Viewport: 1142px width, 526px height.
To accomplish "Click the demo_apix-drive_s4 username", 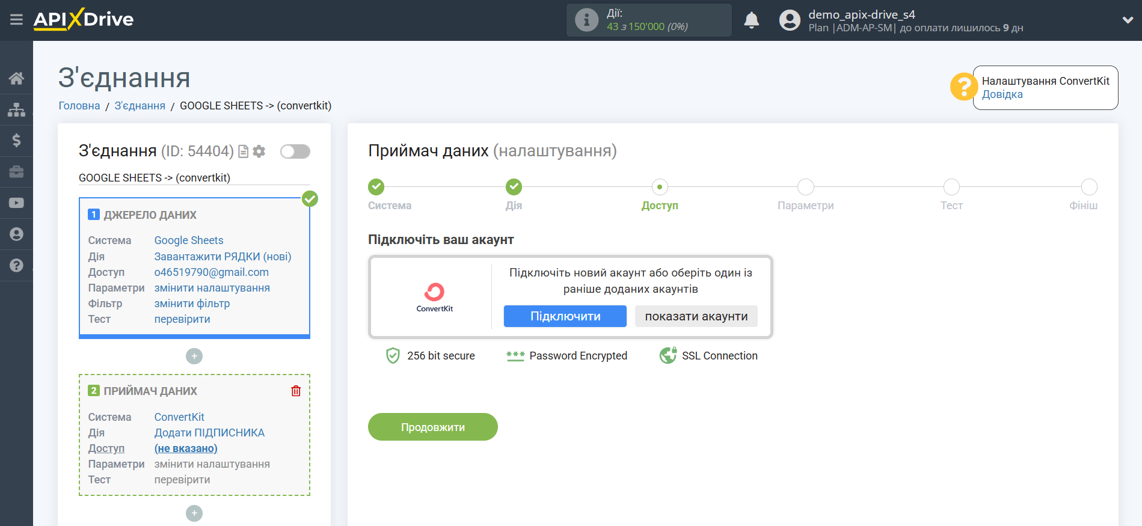I will pos(861,14).
